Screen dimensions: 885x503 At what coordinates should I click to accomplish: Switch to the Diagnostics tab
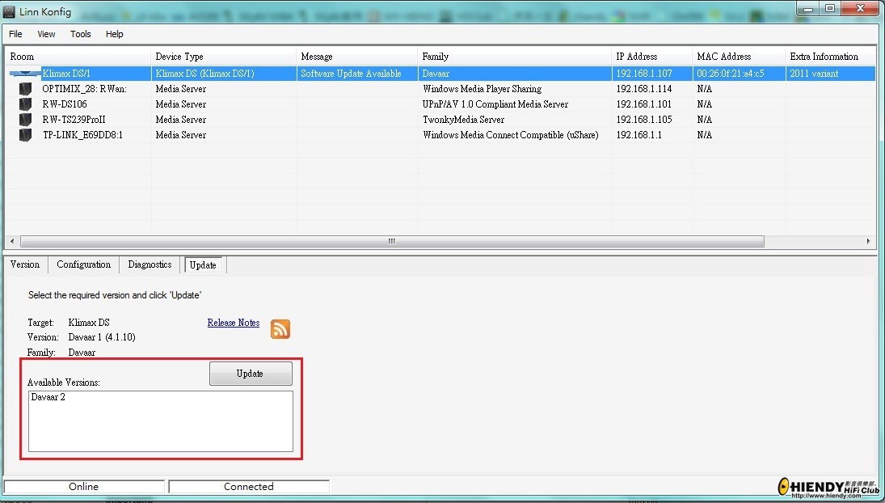(150, 264)
